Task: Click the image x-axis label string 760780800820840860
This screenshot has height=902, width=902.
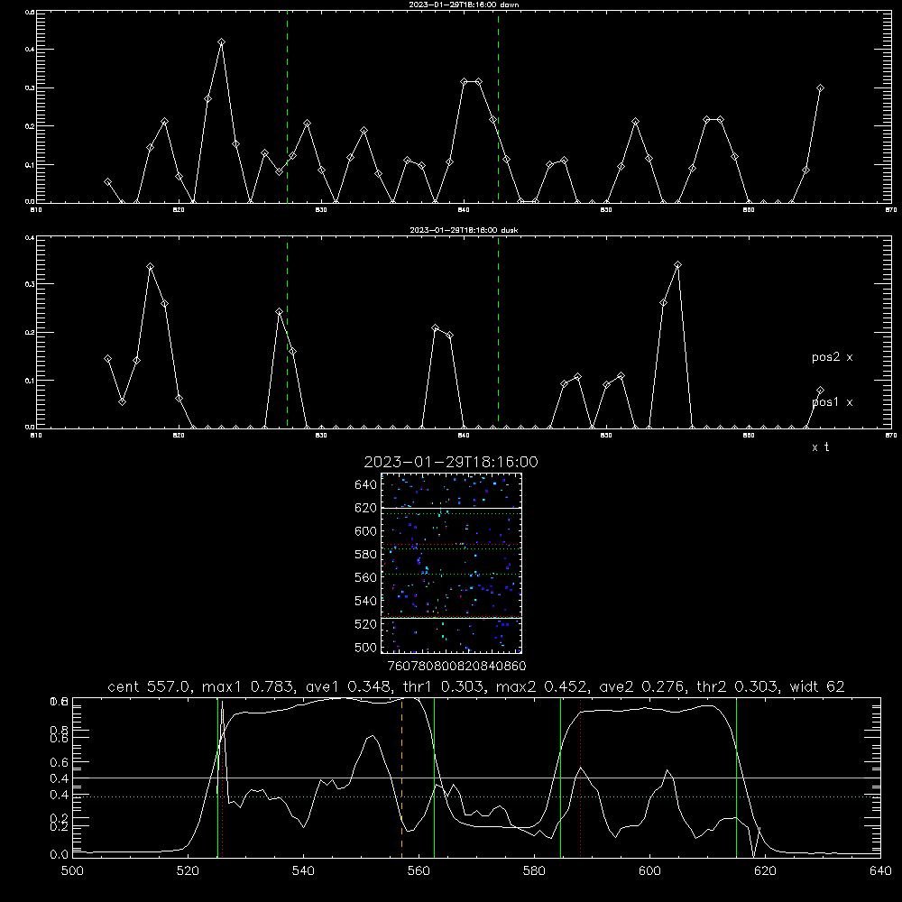Action: tap(456, 667)
